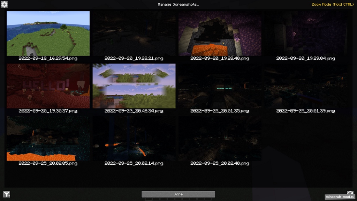Screen dimensions: 357x201
Task: Open amethyst geode thumbnail 2022-09-20_19.28.40
Action: tap(220, 33)
